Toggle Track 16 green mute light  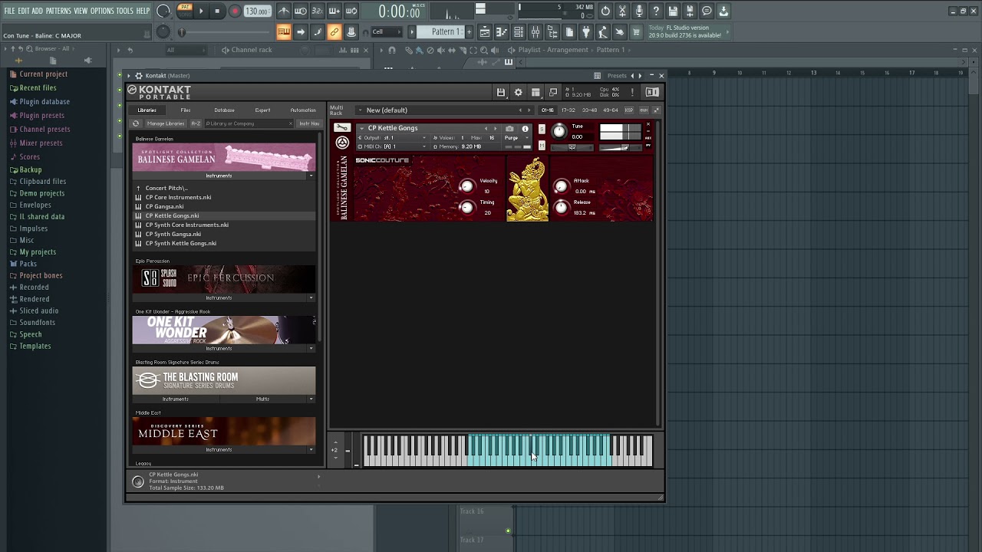pyautogui.click(x=508, y=531)
